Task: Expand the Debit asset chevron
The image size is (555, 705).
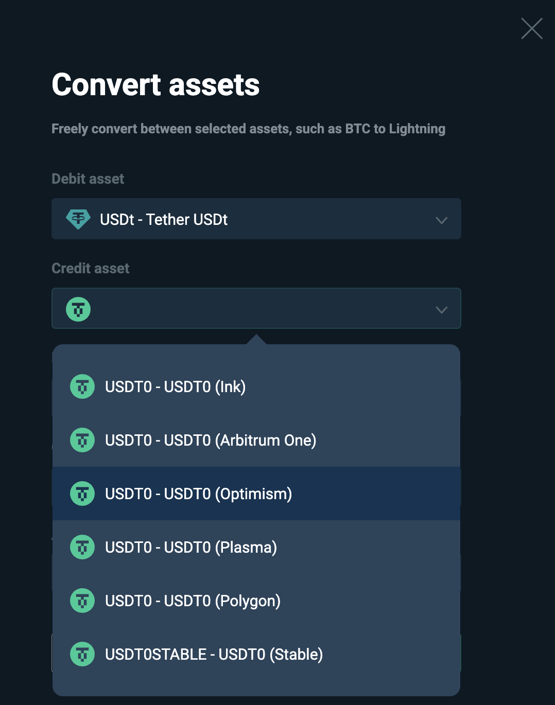Action: click(441, 220)
